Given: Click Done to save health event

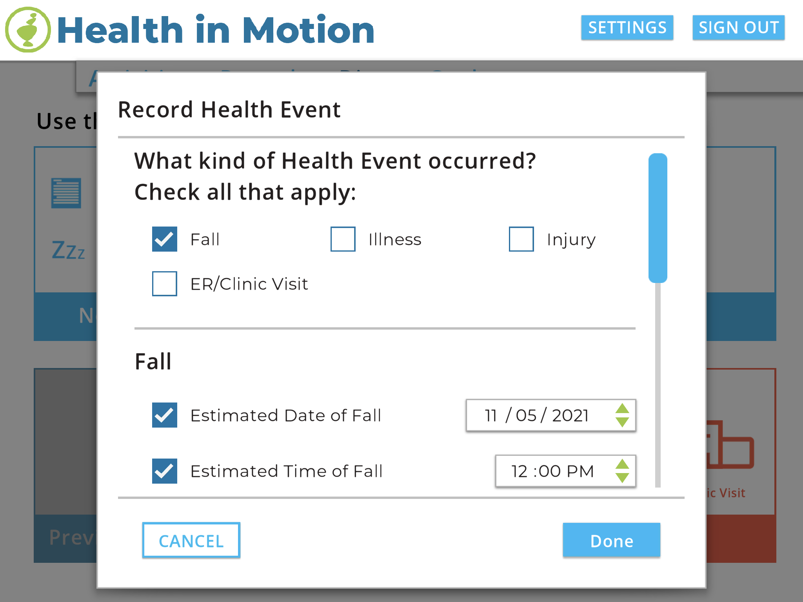Looking at the screenshot, I should click(x=611, y=540).
